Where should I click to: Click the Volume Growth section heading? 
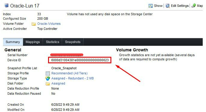point(132,50)
